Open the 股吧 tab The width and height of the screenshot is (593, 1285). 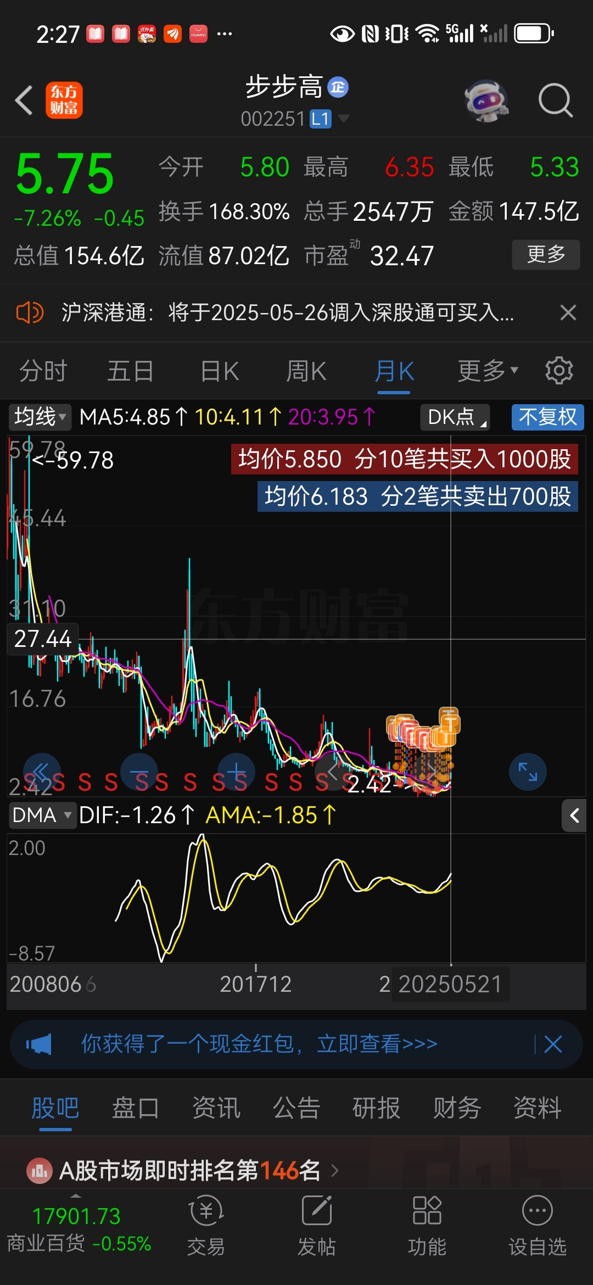(x=55, y=1108)
